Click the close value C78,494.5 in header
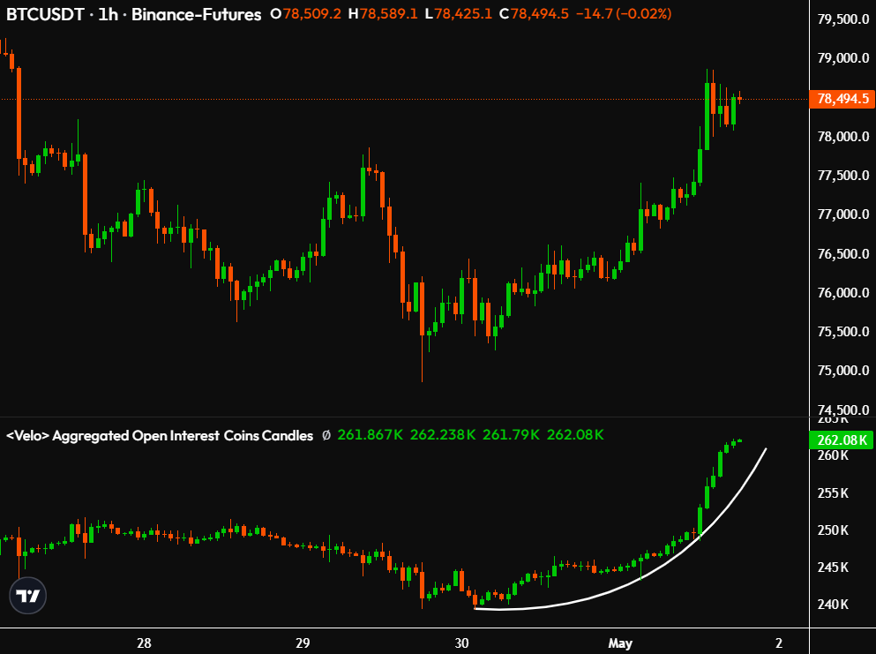This screenshot has height=654, width=876. [534, 14]
